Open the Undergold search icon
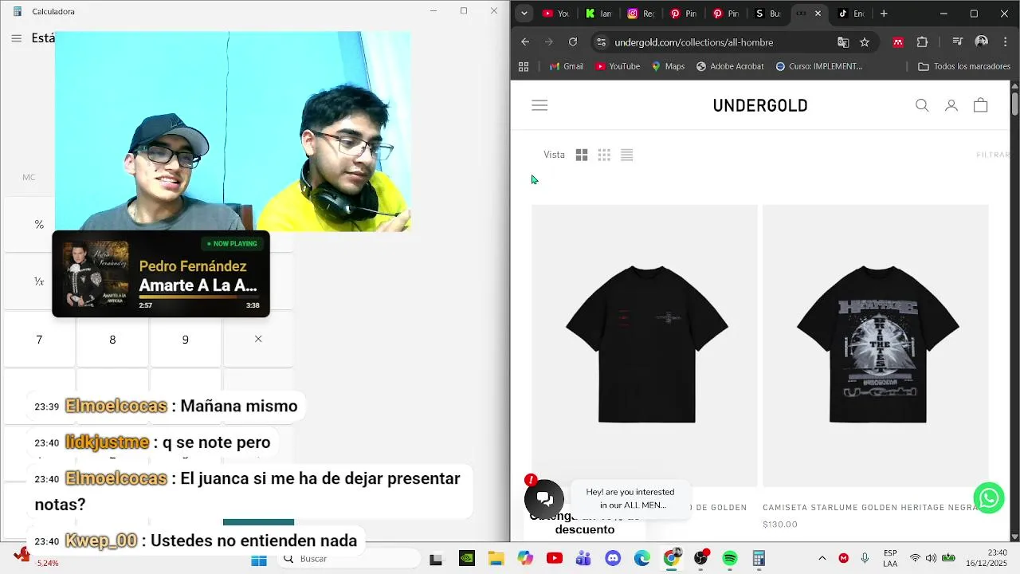1020x574 pixels. pos(922,105)
